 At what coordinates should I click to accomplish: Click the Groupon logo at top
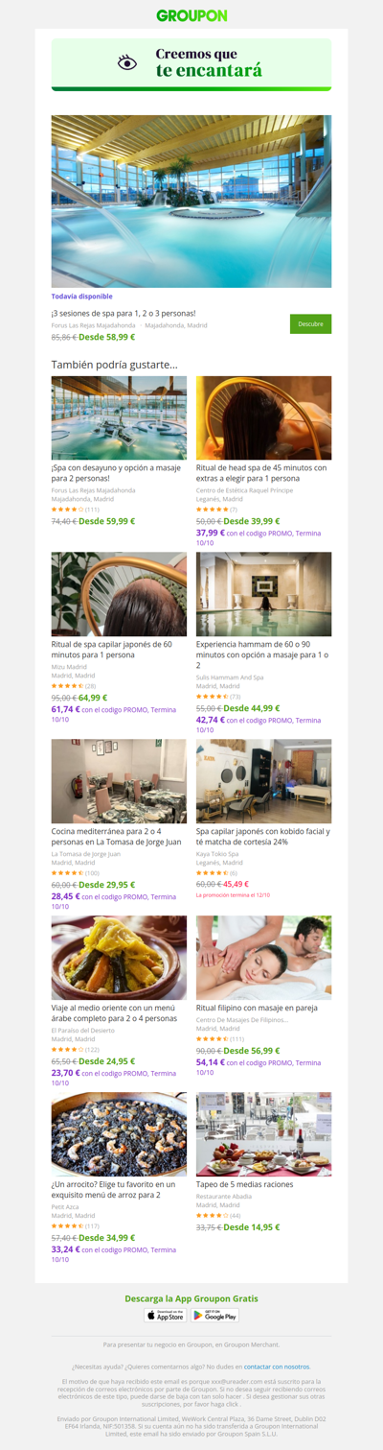point(191,15)
